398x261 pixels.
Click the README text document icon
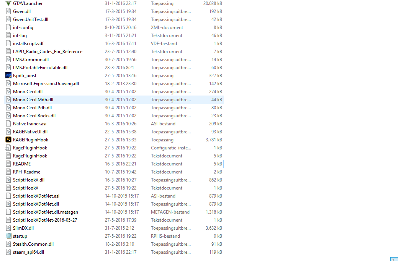pyautogui.click(x=8, y=164)
